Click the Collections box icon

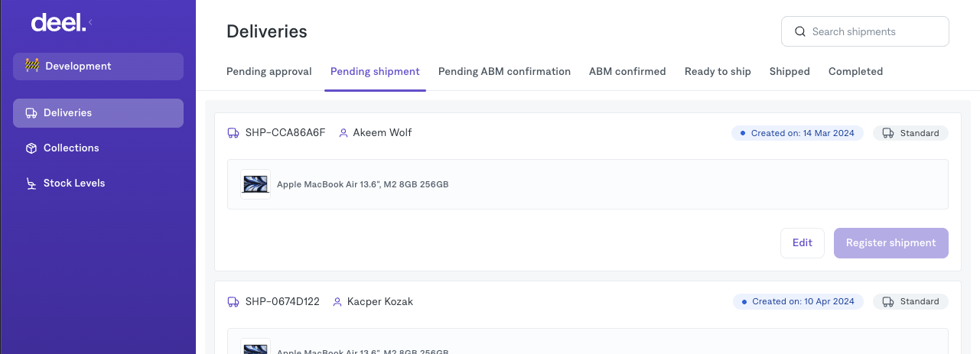point(31,148)
